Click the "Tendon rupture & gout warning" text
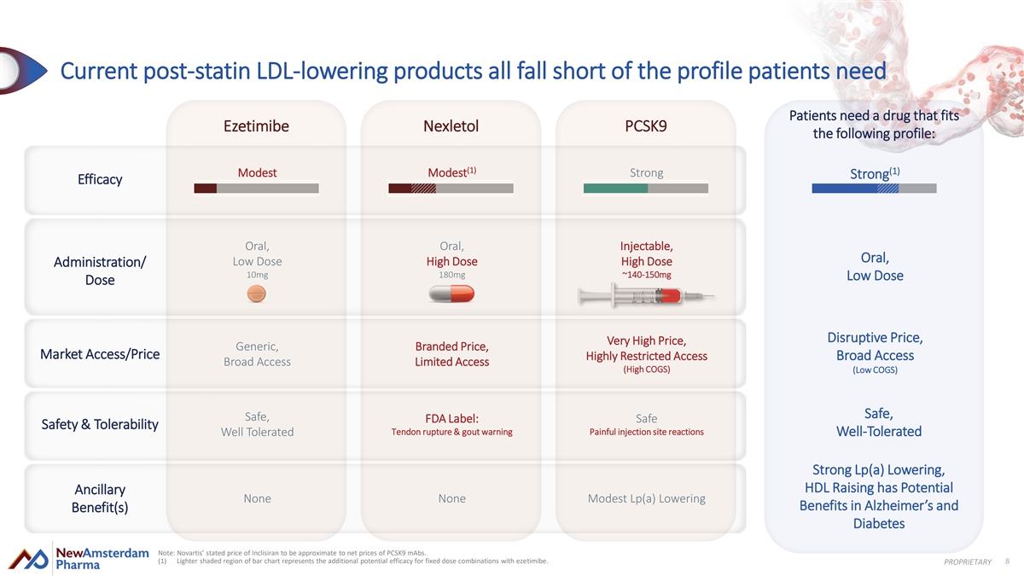This screenshot has height=576, width=1024. click(x=451, y=432)
